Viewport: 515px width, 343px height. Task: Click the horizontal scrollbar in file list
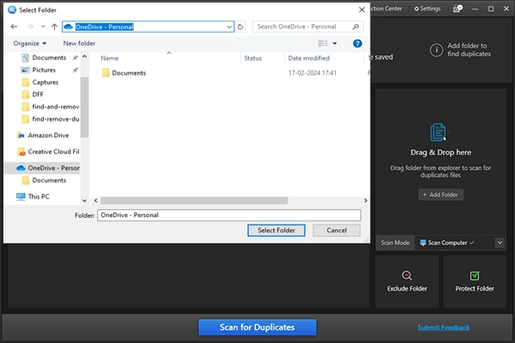(x=194, y=200)
